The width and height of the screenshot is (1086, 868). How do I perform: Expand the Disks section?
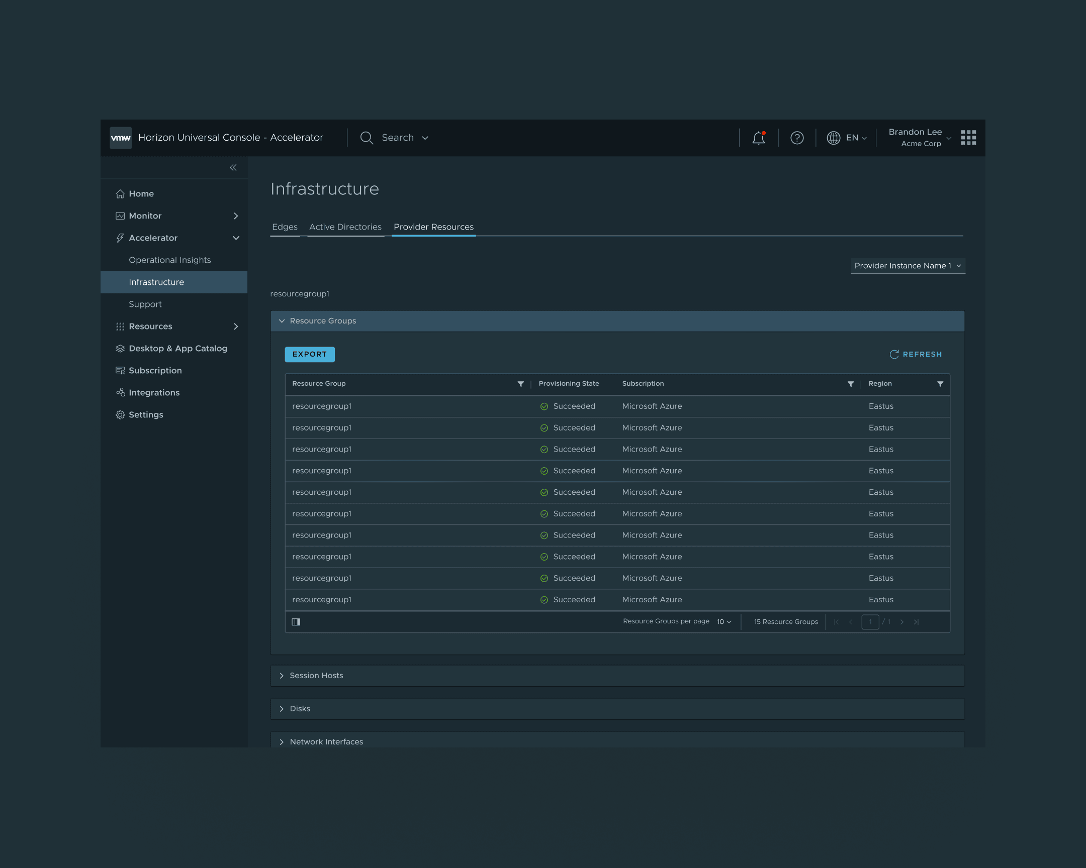point(300,708)
